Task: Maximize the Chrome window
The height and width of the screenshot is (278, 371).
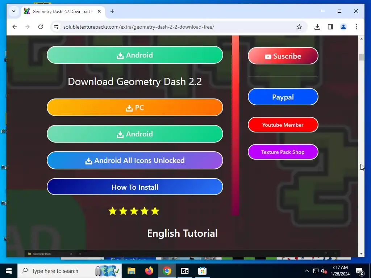Action: pyautogui.click(x=339, y=11)
